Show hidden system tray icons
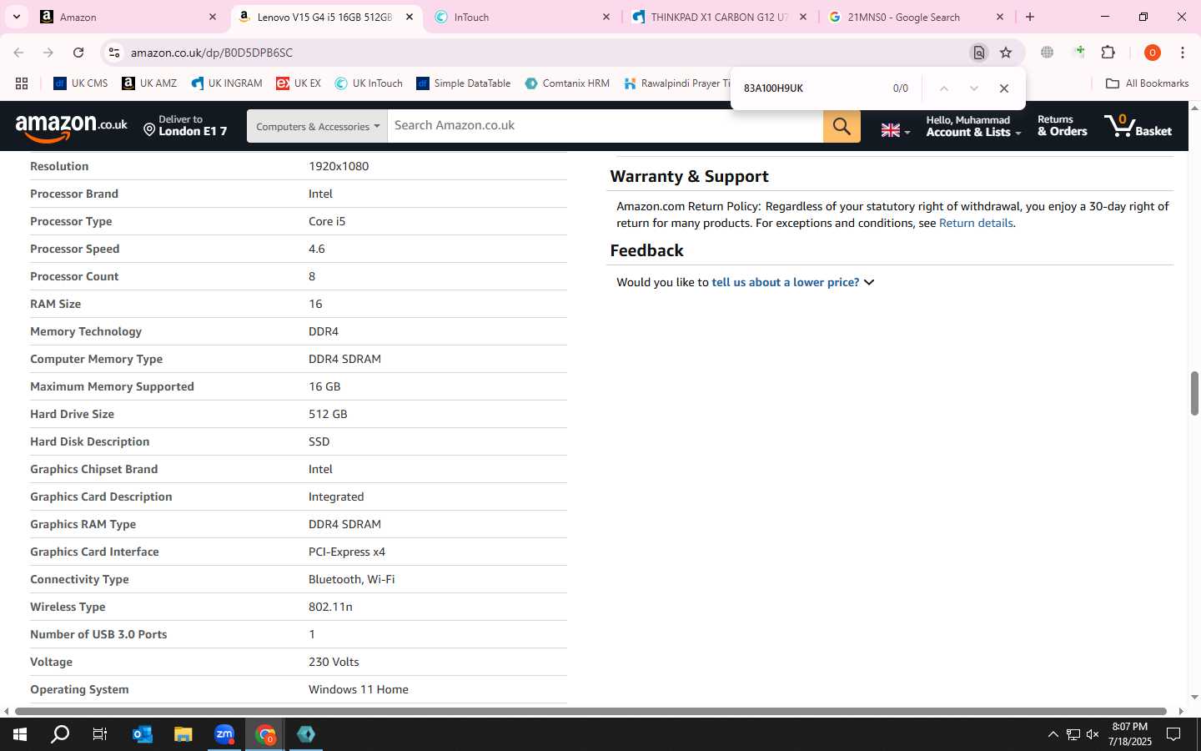Screen dimensions: 1201x751 [x=1053, y=734]
